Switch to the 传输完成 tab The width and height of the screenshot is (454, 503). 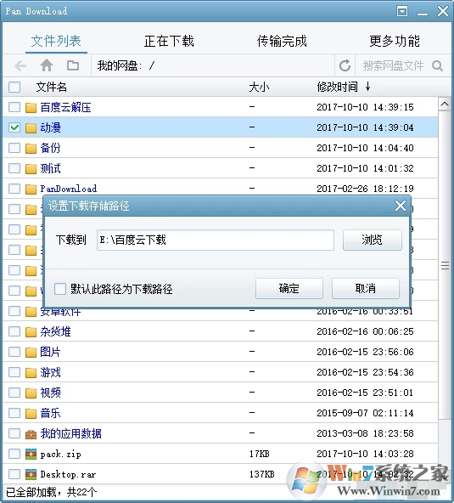click(282, 41)
